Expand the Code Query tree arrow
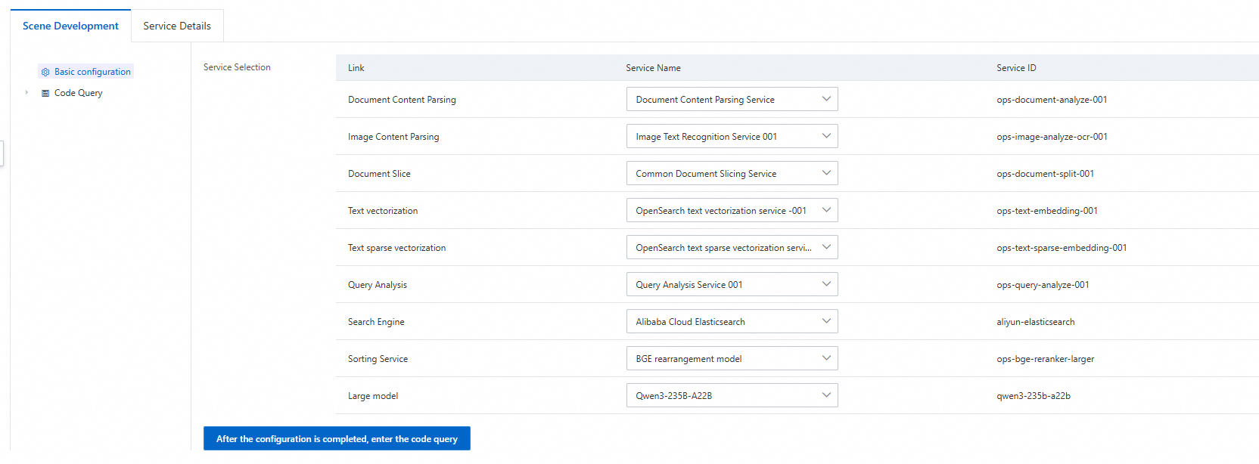Screen dimensions: 1259x464 coord(26,93)
